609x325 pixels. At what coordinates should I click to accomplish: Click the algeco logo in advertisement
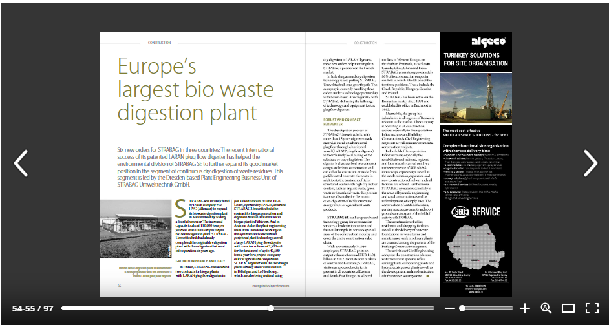pos(489,41)
